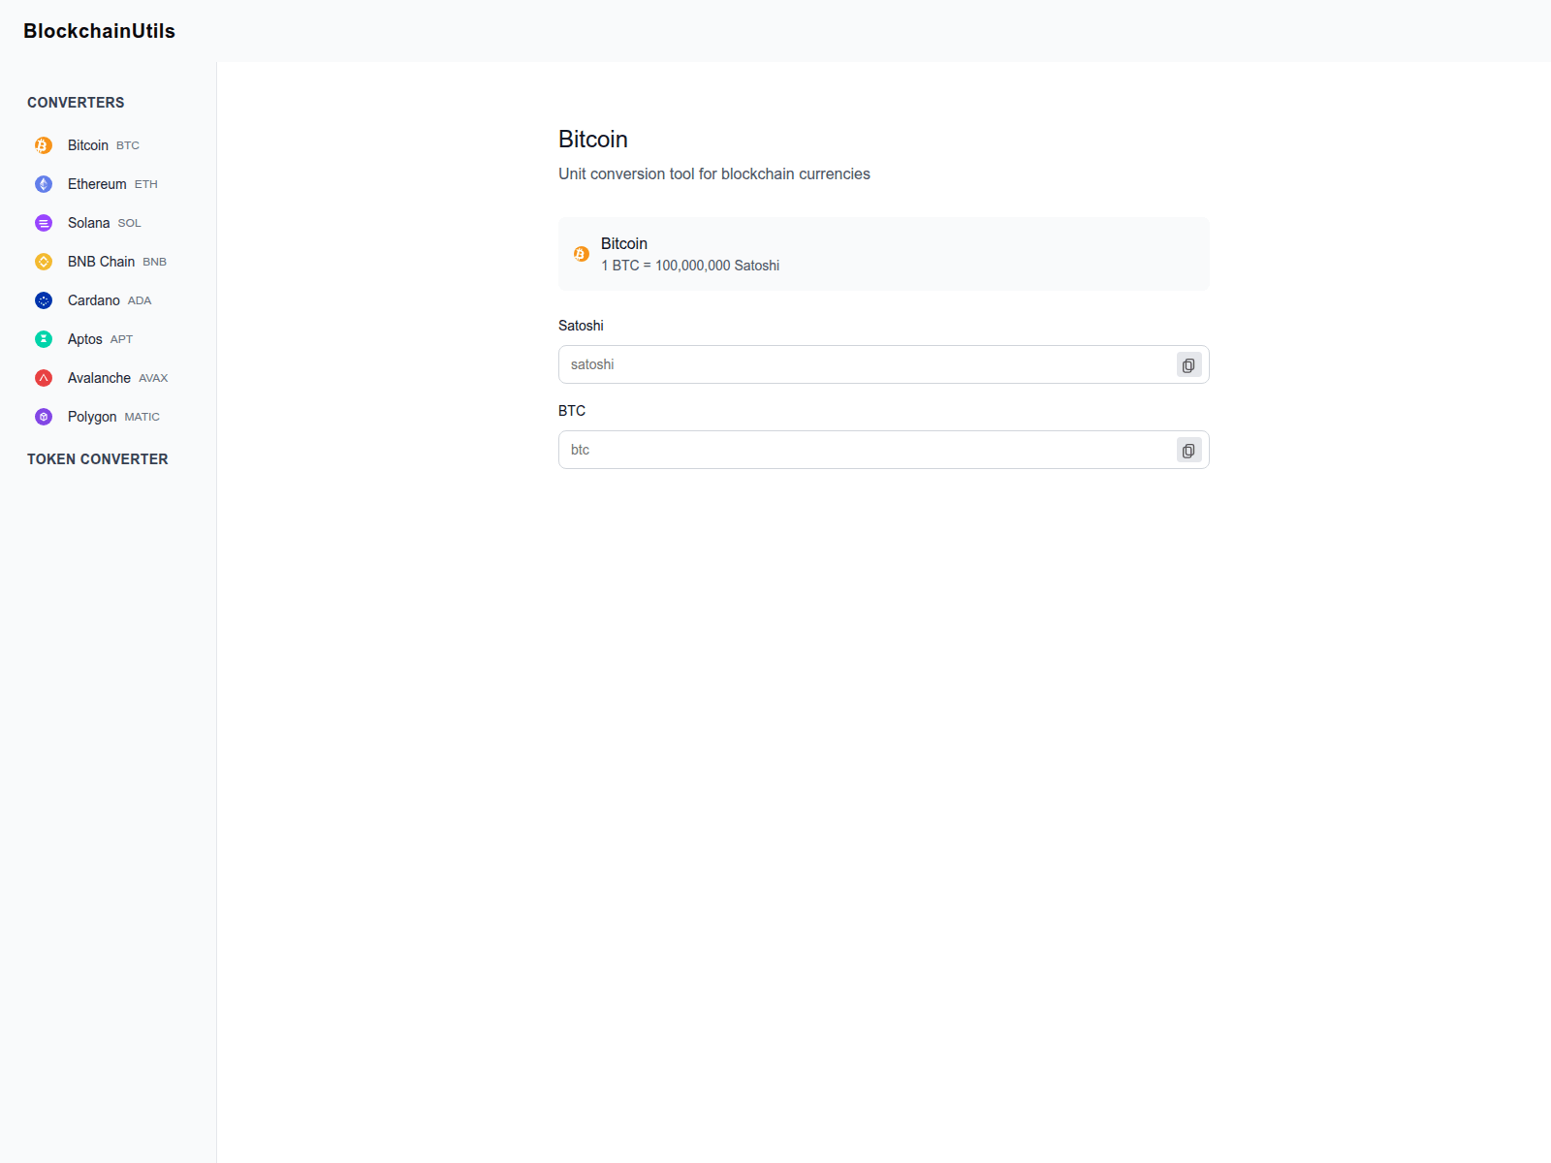Open the Token Converter section
Image resolution: width=1551 pixels, height=1163 pixels.
click(x=97, y=458)
